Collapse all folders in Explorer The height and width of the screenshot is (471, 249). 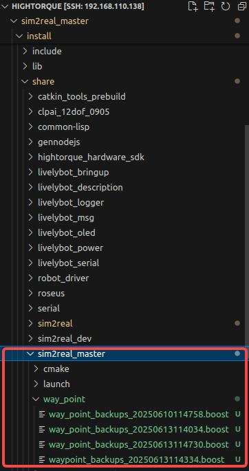[242, 6]
